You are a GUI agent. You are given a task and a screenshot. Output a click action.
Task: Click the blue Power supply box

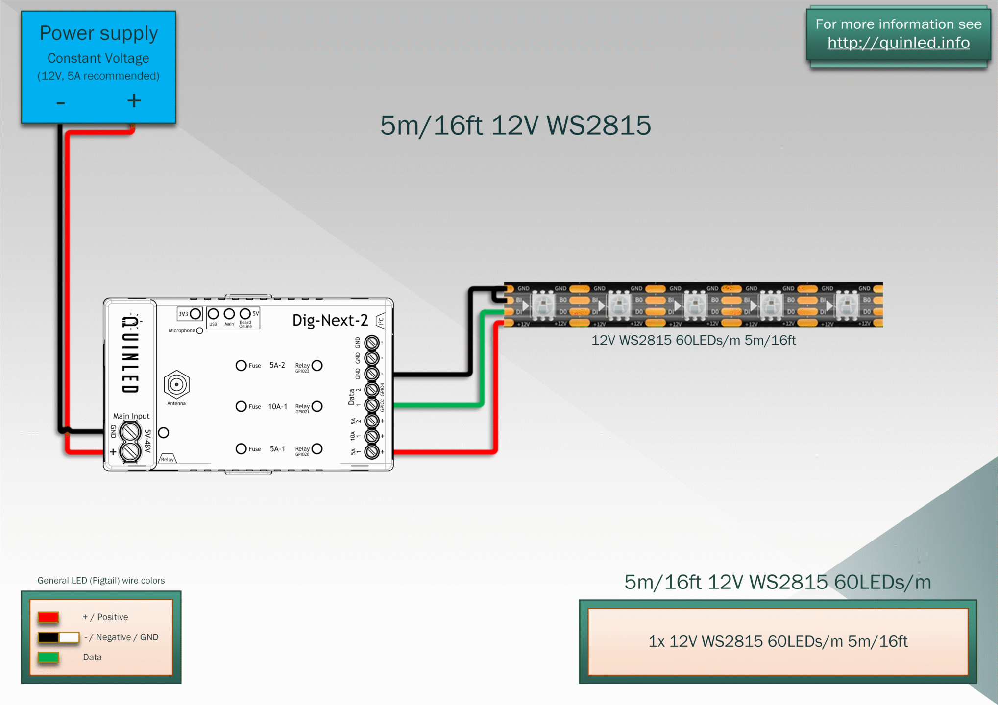click(x=98, y=67)
